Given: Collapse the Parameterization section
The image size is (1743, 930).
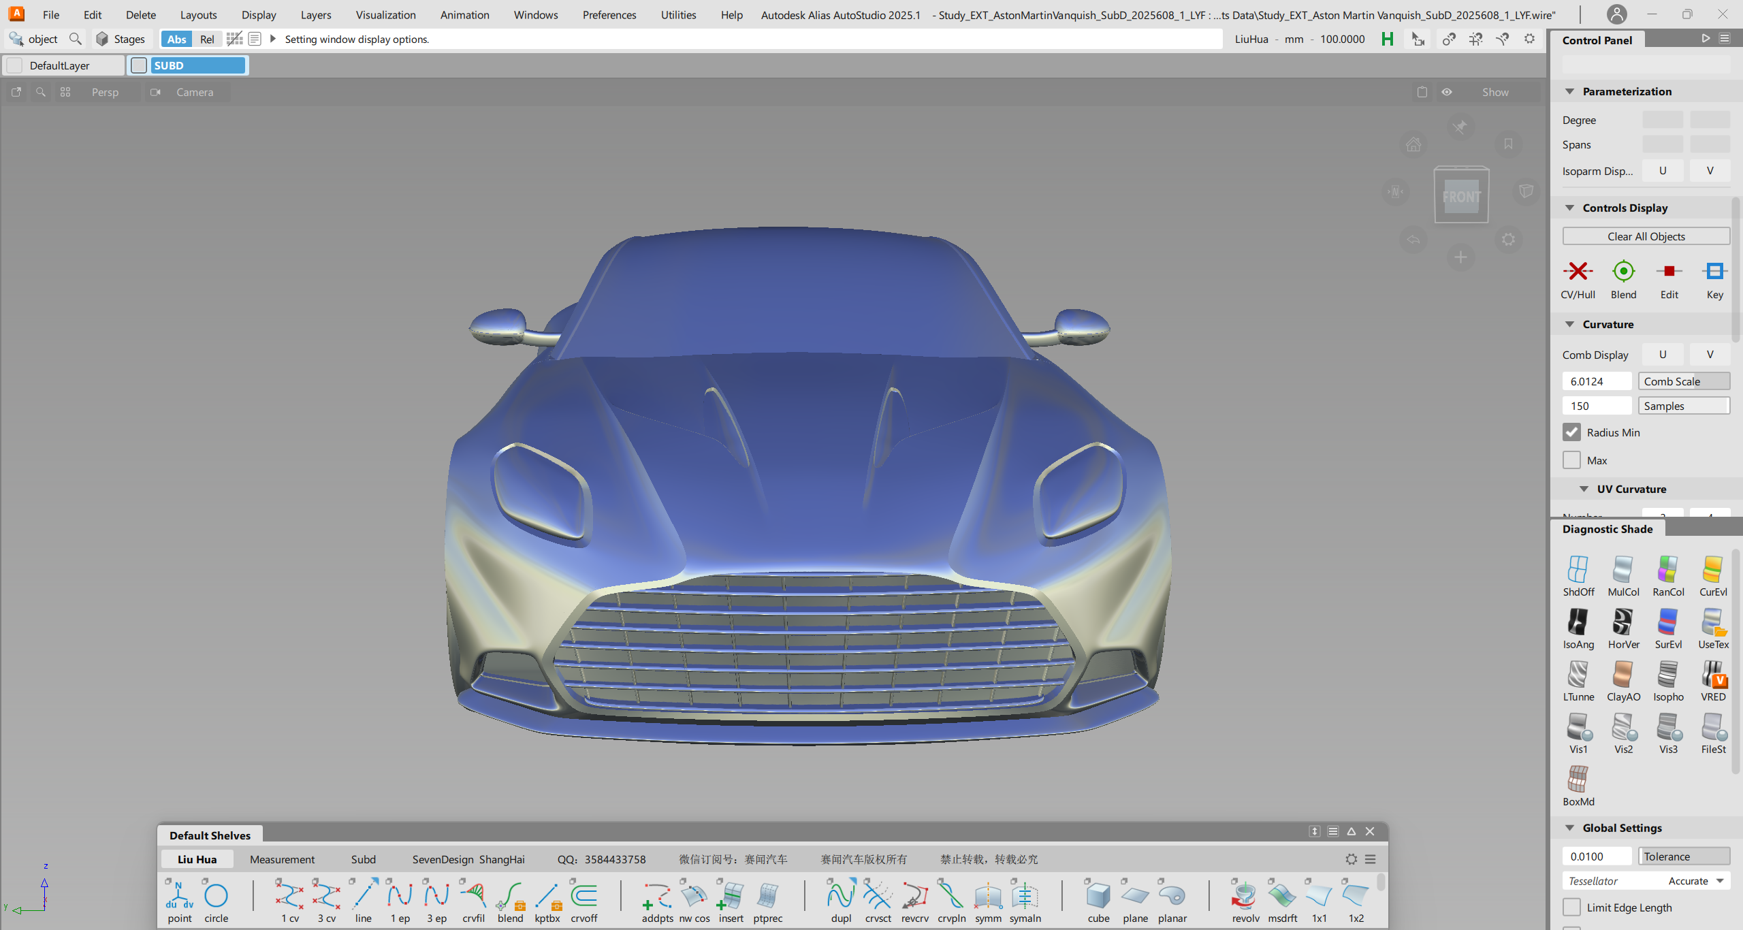Looking at the screenshot, I should (1570, 91).
